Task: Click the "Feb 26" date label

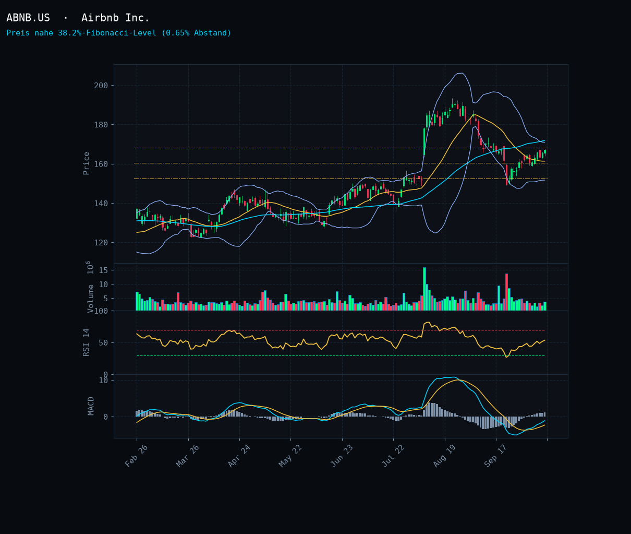Action: pos(137,456)
